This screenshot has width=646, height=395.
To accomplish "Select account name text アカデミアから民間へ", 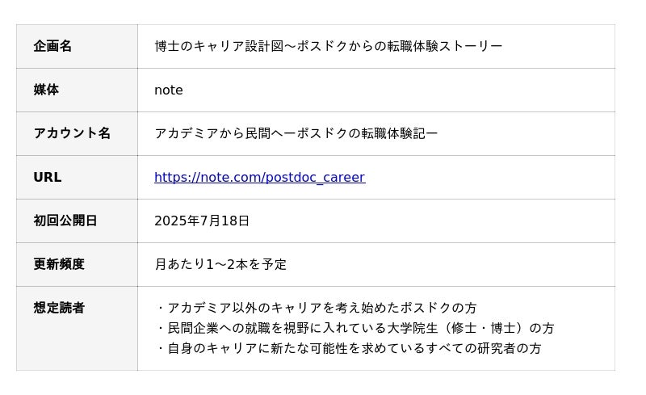I will click(218, 134).
